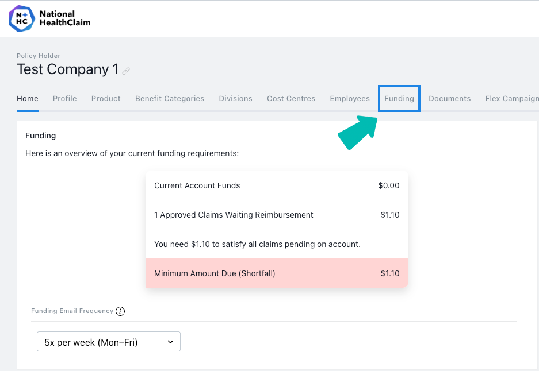This screenshot has height=371, width=539.
Task: Open the Flex Campaign tab
Action: coord(512,99)
